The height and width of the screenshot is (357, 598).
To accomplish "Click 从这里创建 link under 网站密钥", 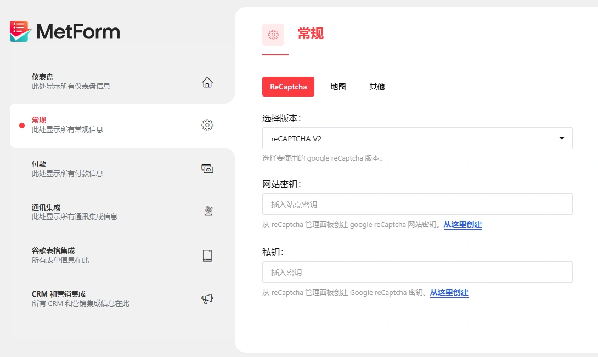I will pyautogui.click(x=462, y=224).
